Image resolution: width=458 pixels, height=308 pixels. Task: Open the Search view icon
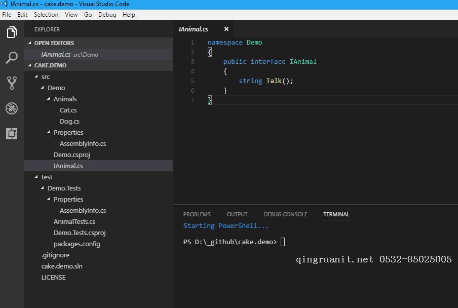[12, 58]
